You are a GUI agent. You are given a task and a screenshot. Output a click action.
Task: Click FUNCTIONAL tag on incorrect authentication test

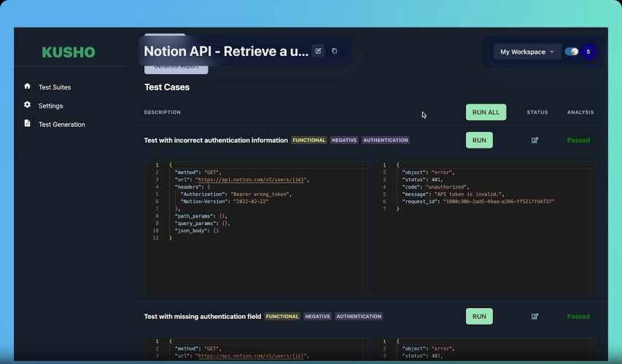[x=309, y=141]
